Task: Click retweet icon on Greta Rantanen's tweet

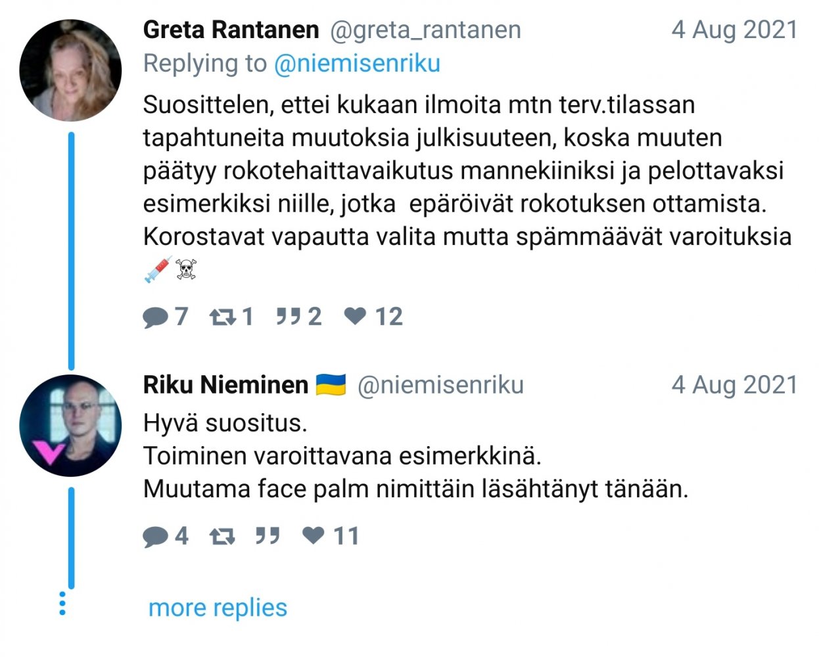Action: (222, 317)
